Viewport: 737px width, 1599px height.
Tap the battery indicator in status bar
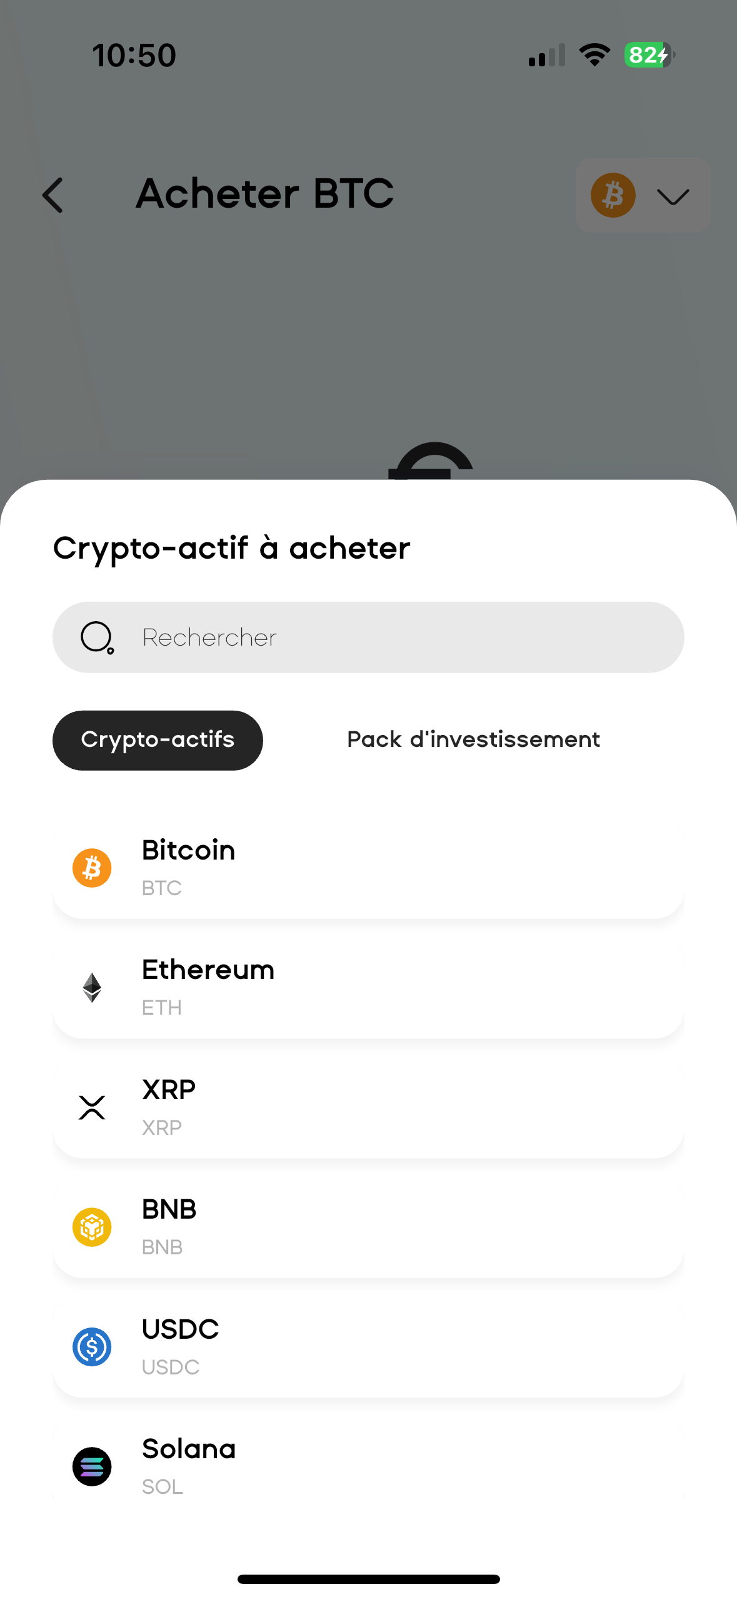648,55
